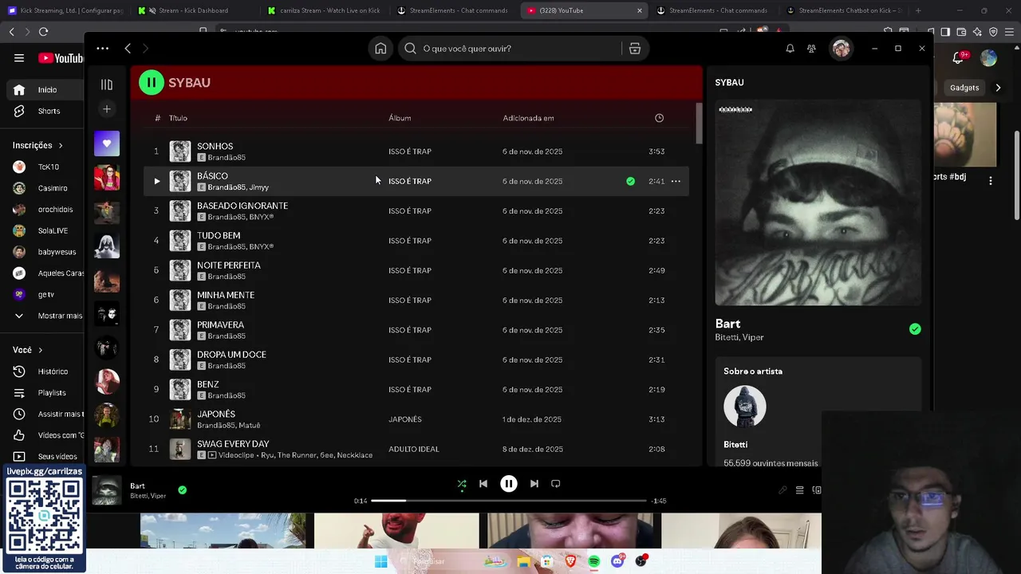Pause playback in the bottom player bar

click(x=508, y=484)
